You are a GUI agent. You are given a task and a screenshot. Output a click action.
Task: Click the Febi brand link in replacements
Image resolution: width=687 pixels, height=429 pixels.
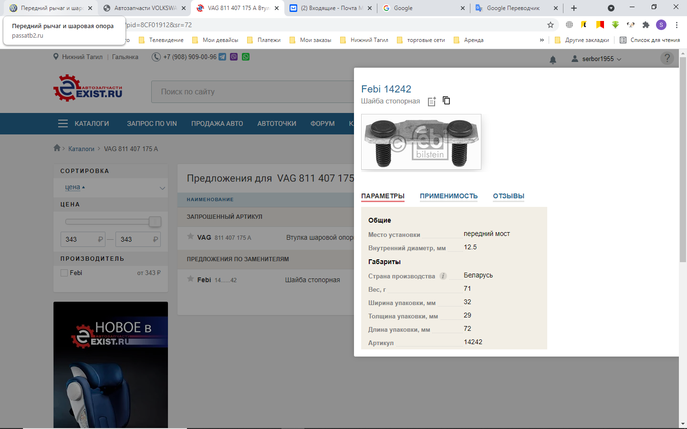204,280
